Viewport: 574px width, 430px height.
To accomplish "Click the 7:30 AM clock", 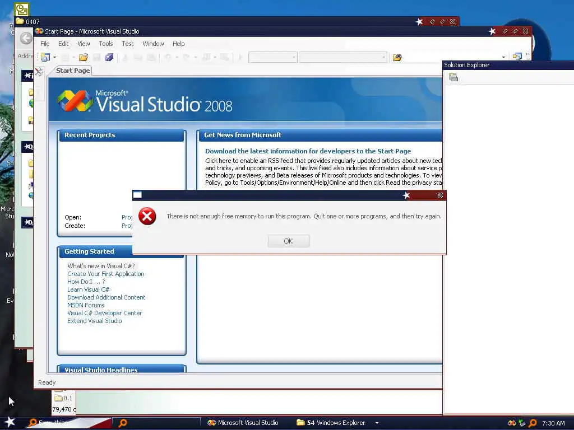I will (x=553, y=423).
